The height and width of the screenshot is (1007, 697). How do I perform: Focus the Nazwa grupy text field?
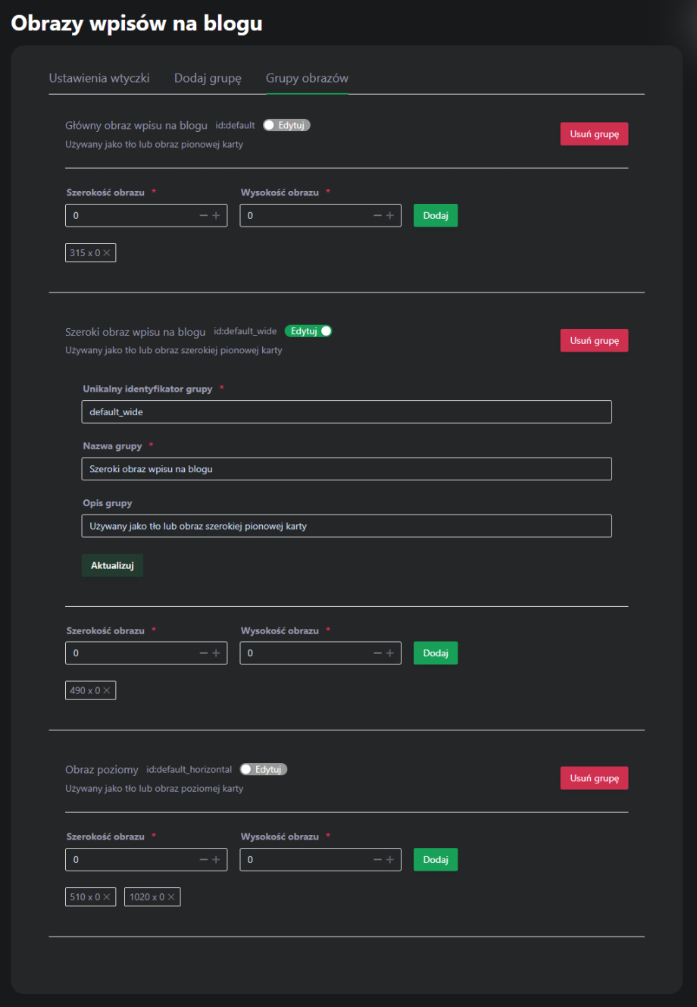pos(346,469)
